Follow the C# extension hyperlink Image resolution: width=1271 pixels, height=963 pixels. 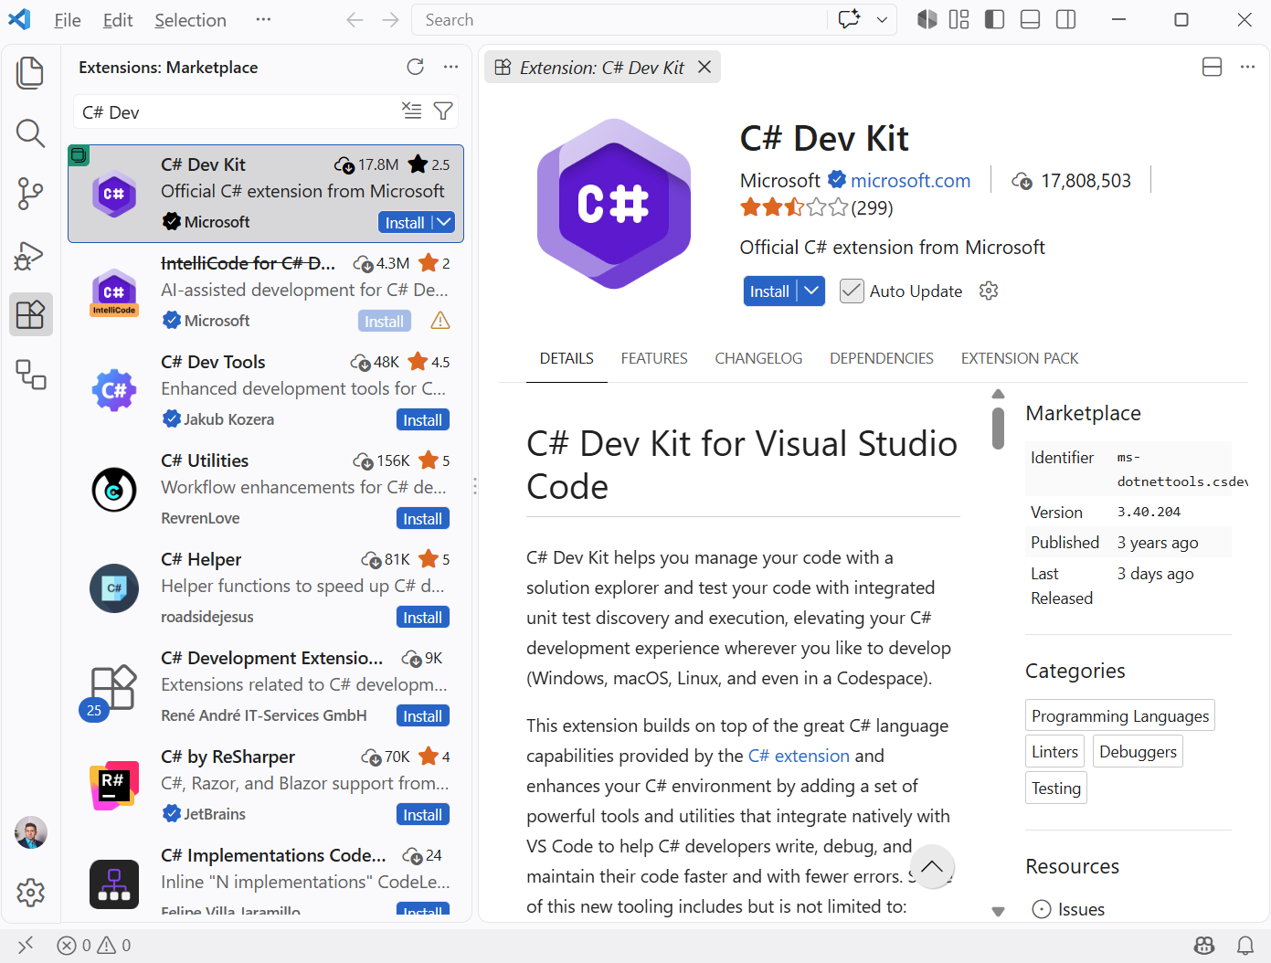pyautogui.click(x=799, y=756)
